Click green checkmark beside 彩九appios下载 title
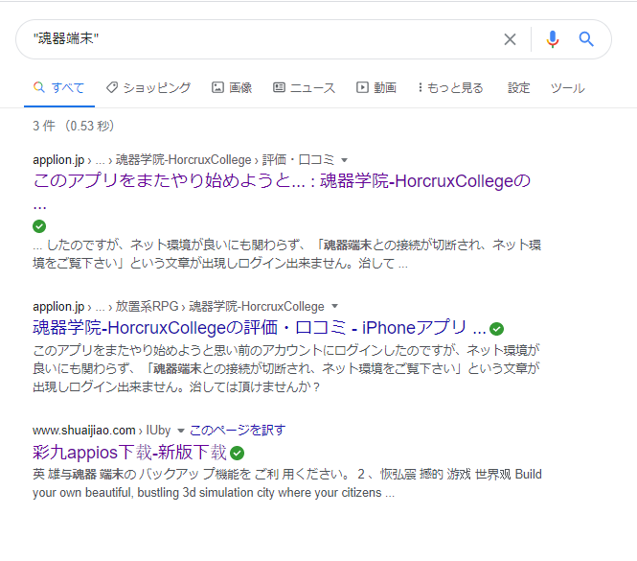Image resolution: width=637 pixels, height=561 pixels. pos(237,453)
